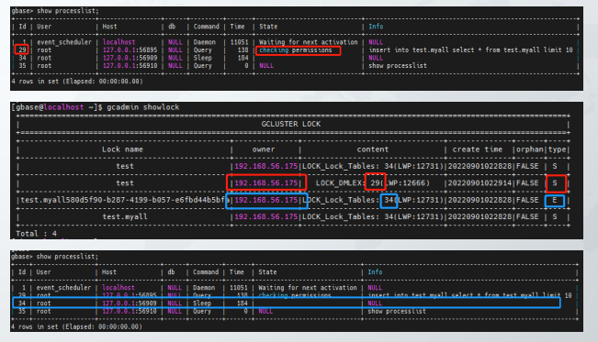Viewport: 598px width, 342px height.
Task: Click 'Sleep' command in upper processlist
Action: pyautogui.click(x=202, y=58)
